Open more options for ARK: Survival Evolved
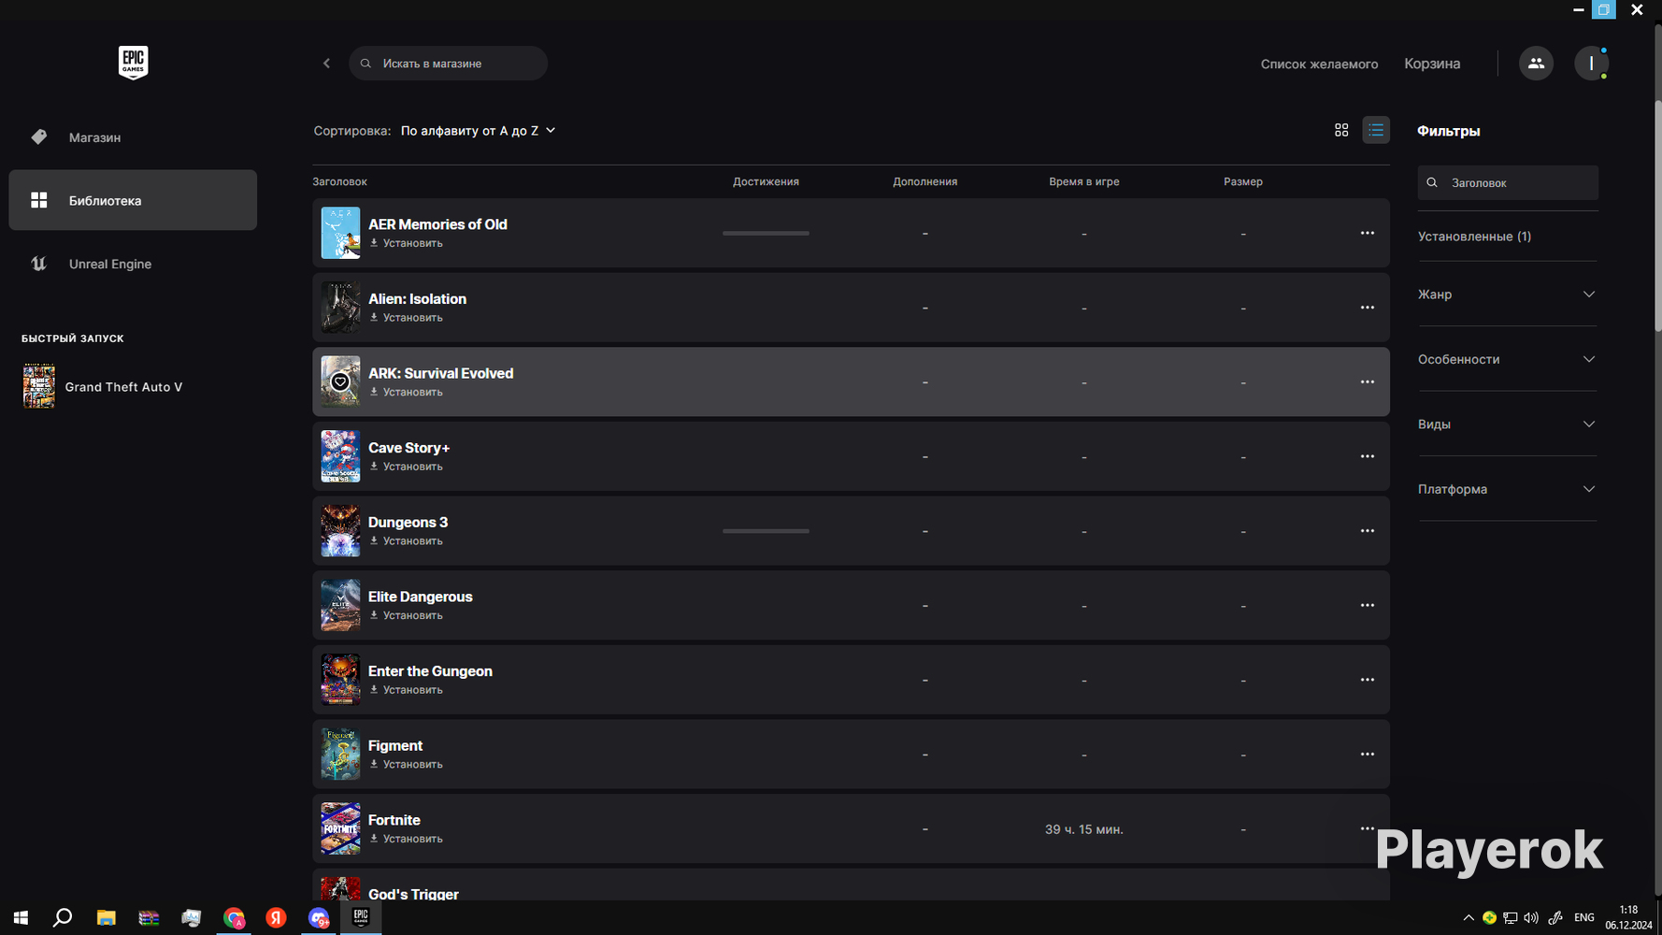This screenshot has width=1662, height=935. coord(1367,381)
